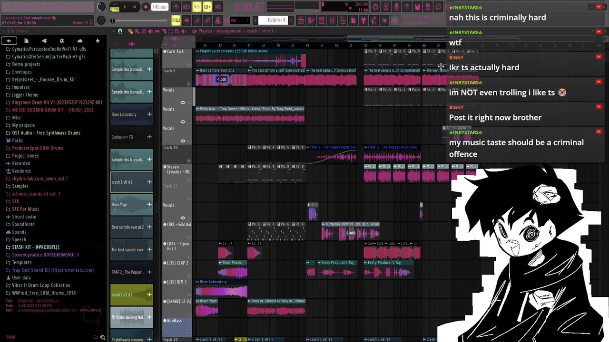Select the Paint brush tool in playlist

(137, 31)
